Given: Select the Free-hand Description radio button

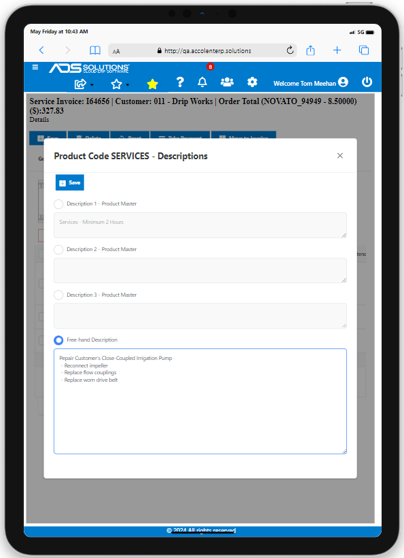Looking at the screenshot, I should tap(58, 340).
